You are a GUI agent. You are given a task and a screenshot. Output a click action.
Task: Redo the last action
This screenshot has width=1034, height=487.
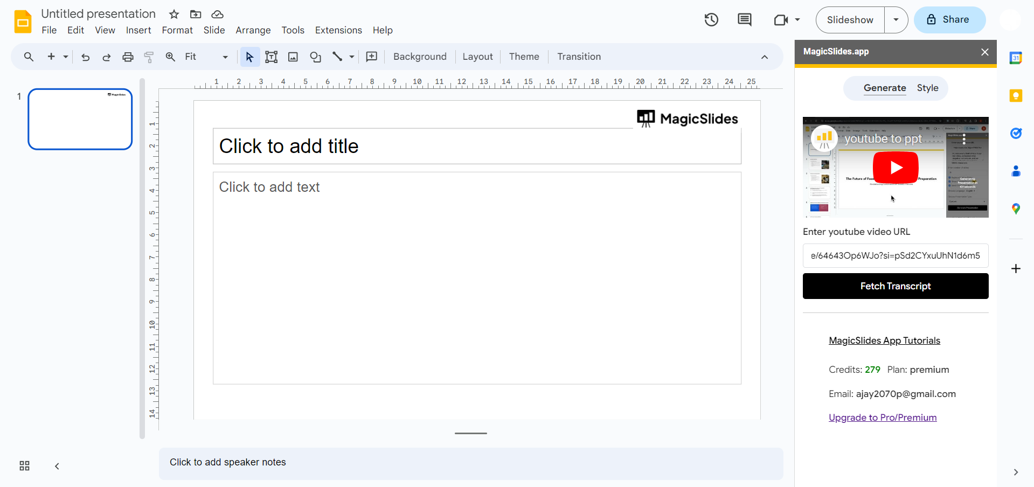(x=107, y=57)
